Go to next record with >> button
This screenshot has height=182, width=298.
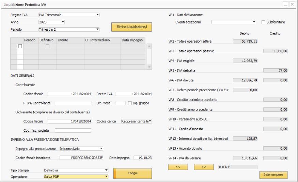(204, 167)
